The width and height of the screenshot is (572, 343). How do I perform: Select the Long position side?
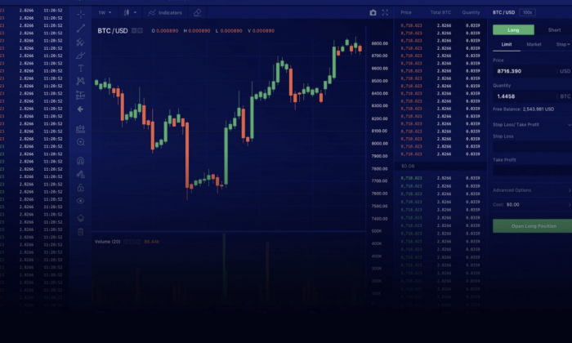[x=513, y=30]
